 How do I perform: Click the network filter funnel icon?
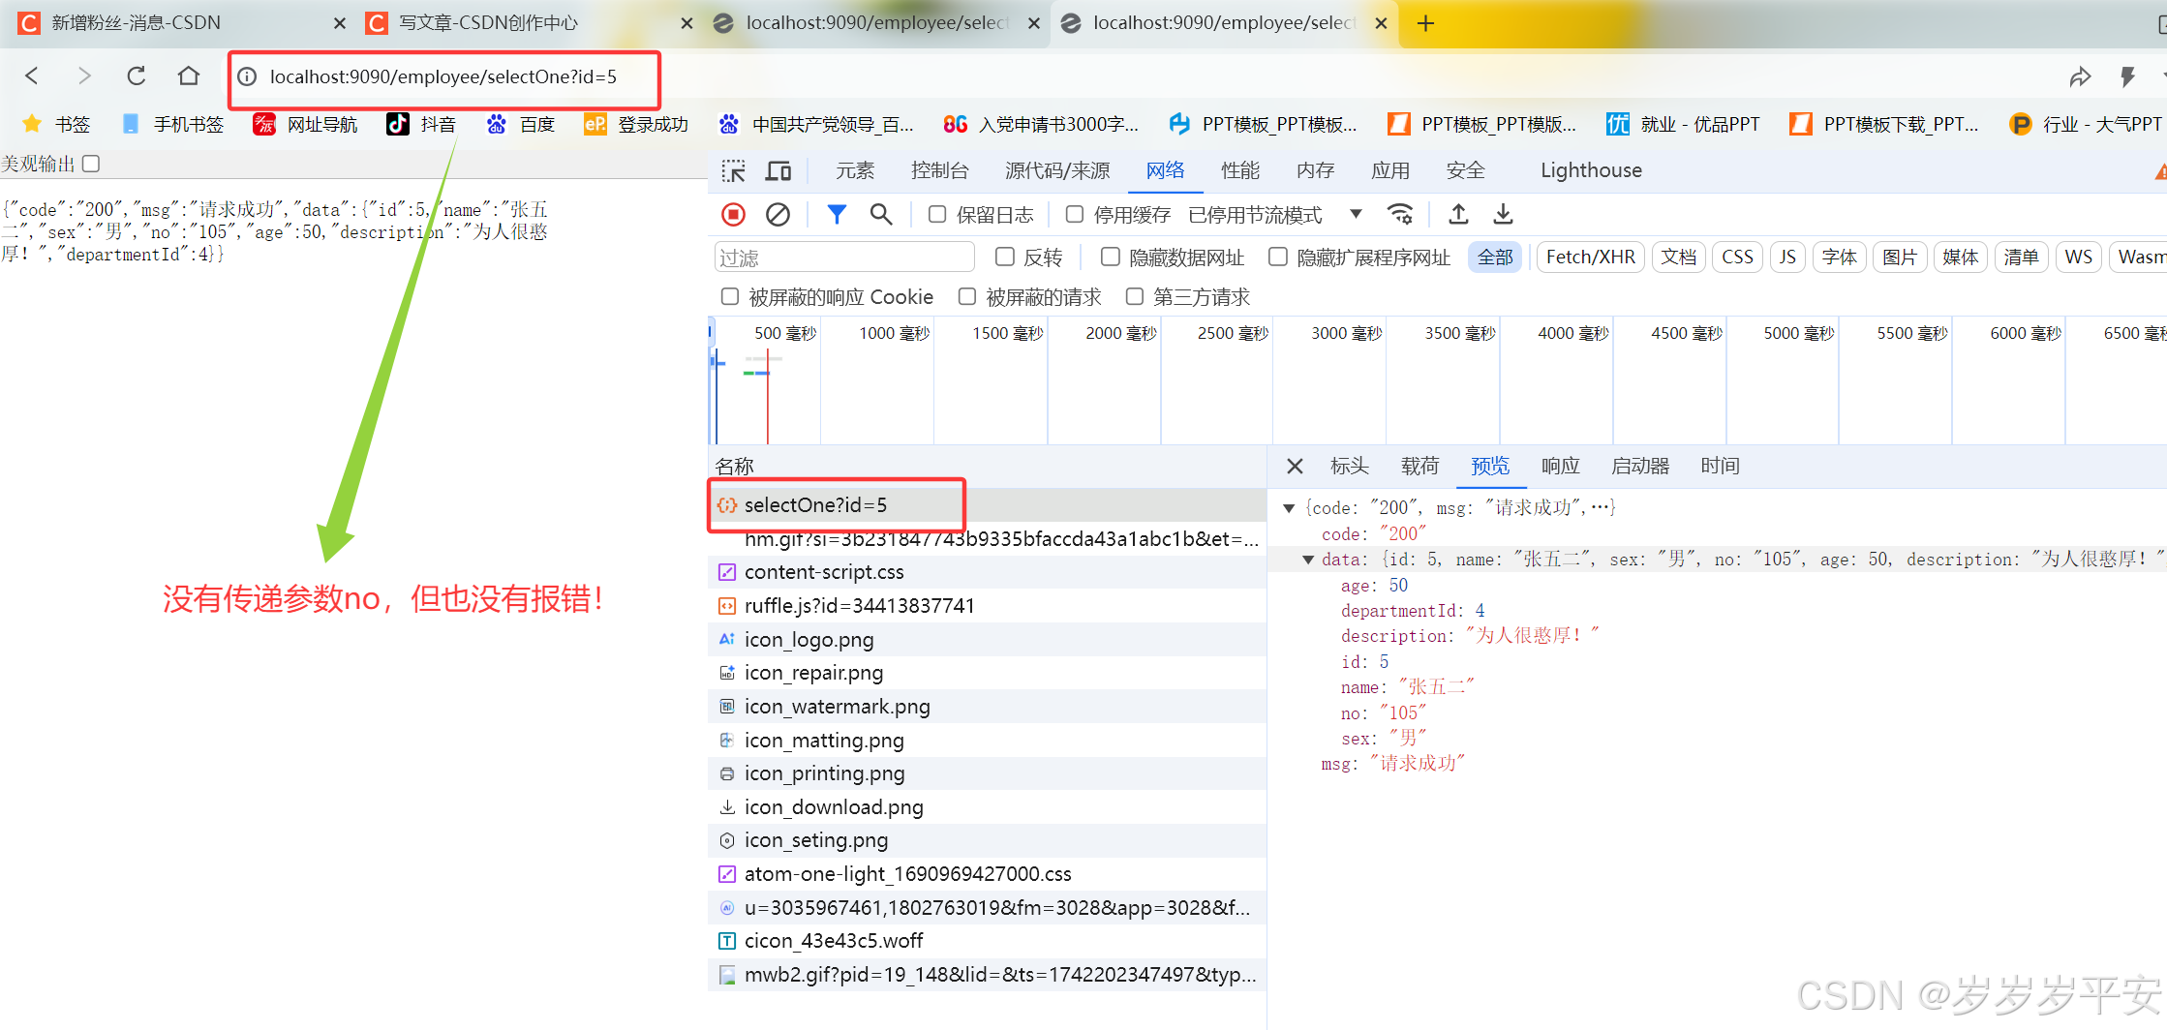[x=837, y=214]
